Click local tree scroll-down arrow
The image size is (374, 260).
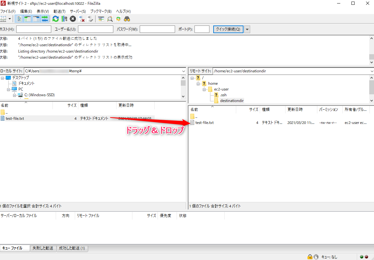183,97
